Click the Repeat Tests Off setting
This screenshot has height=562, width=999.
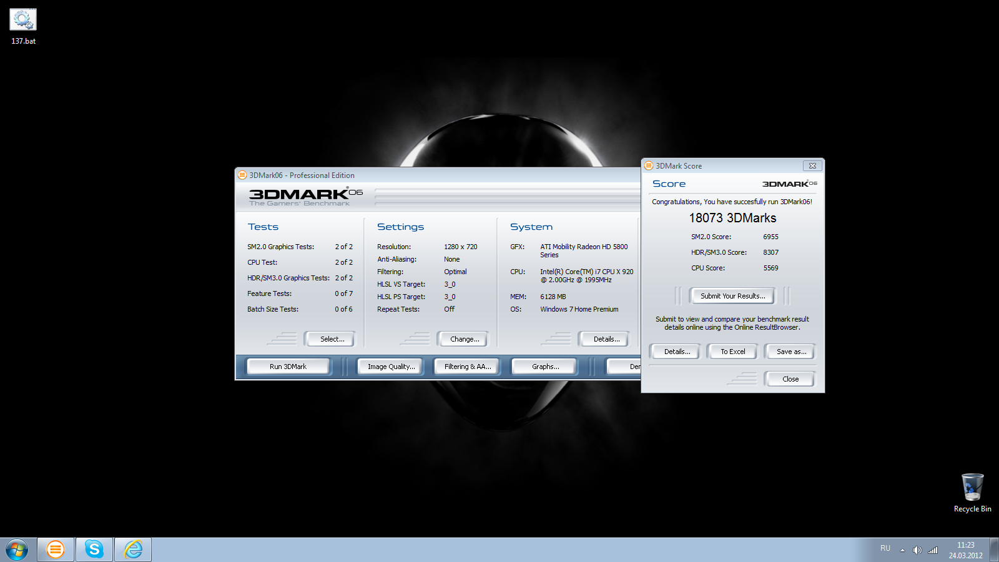(449, 309)
